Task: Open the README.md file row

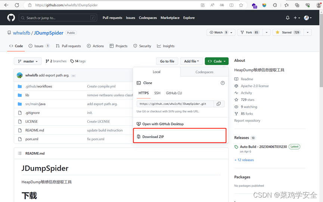Action: [x=35, y=130]
